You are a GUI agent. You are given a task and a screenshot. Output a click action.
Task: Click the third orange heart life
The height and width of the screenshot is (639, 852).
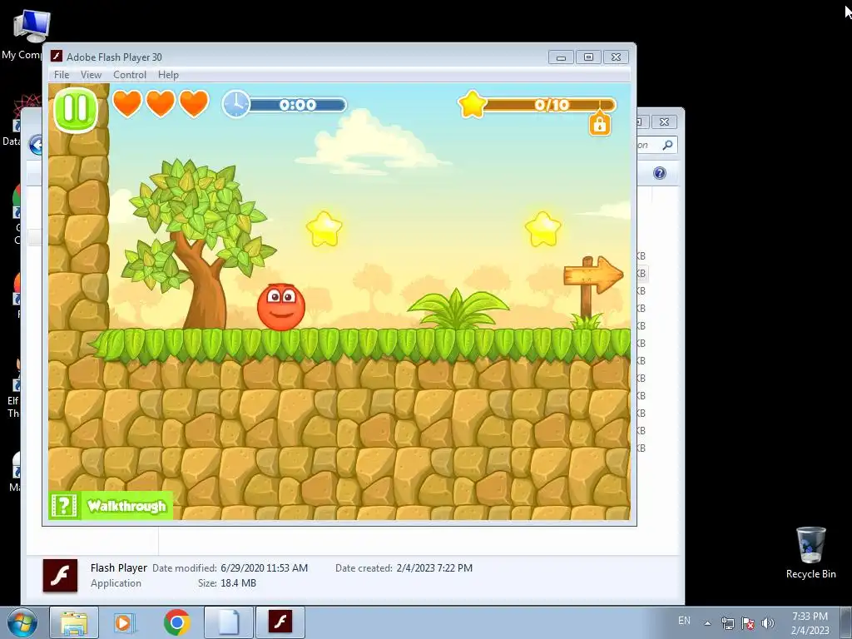[x=194, y=103]
